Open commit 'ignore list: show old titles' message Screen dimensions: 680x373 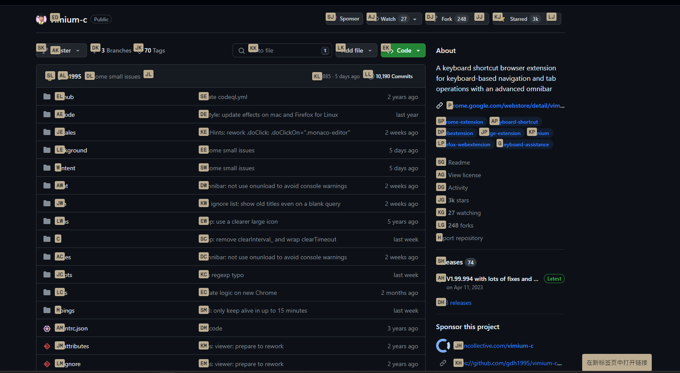pos(270,204)
